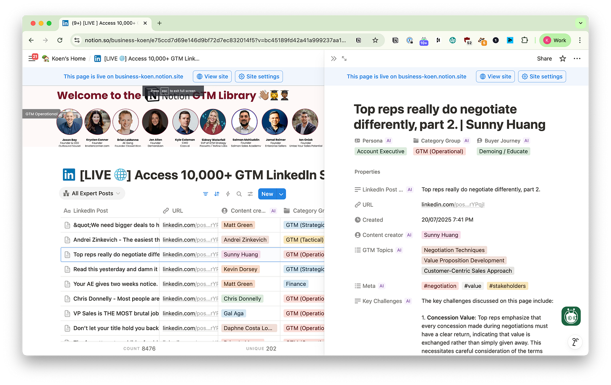Click the LIVE Access 10,000+ GTM breadcrumb

click(147, 59)
